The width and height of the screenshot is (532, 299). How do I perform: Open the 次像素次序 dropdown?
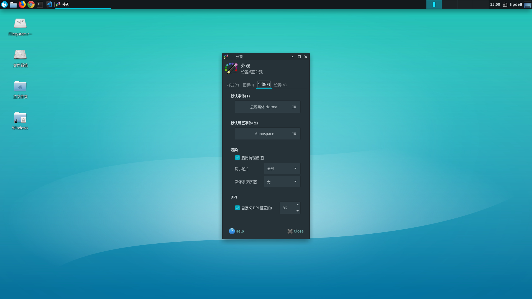pyautogui.click(x=282, y=181)
